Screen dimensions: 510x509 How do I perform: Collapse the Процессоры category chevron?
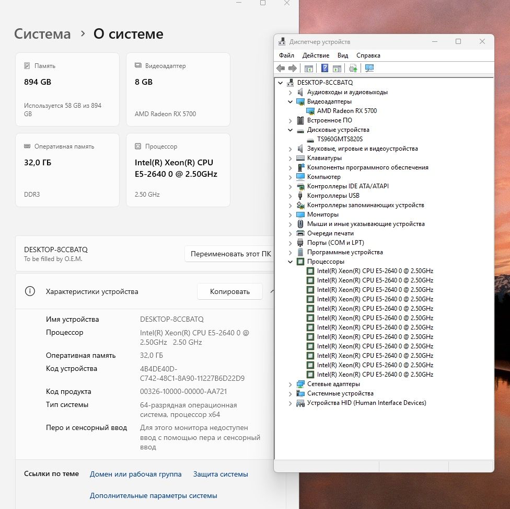click(291, 262)
